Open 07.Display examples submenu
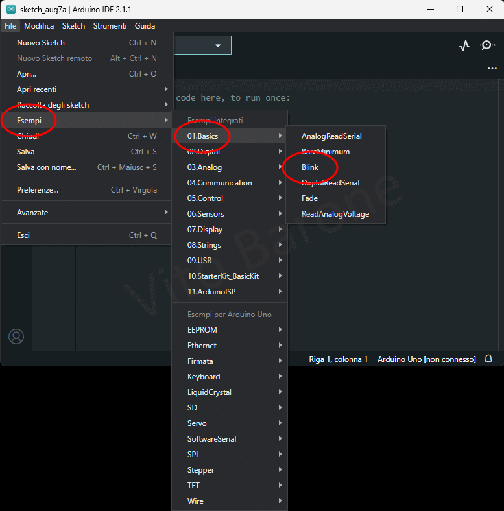The image size is (504, 511). [230, 230]
